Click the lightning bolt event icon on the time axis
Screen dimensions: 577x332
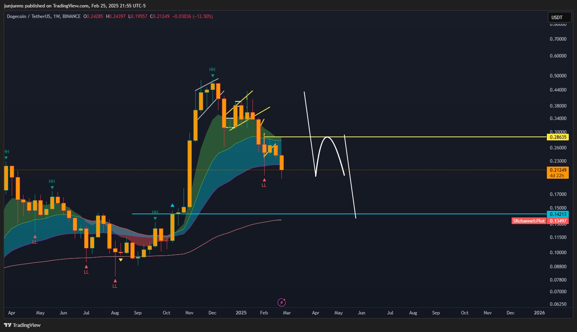(x=282, y=302)
